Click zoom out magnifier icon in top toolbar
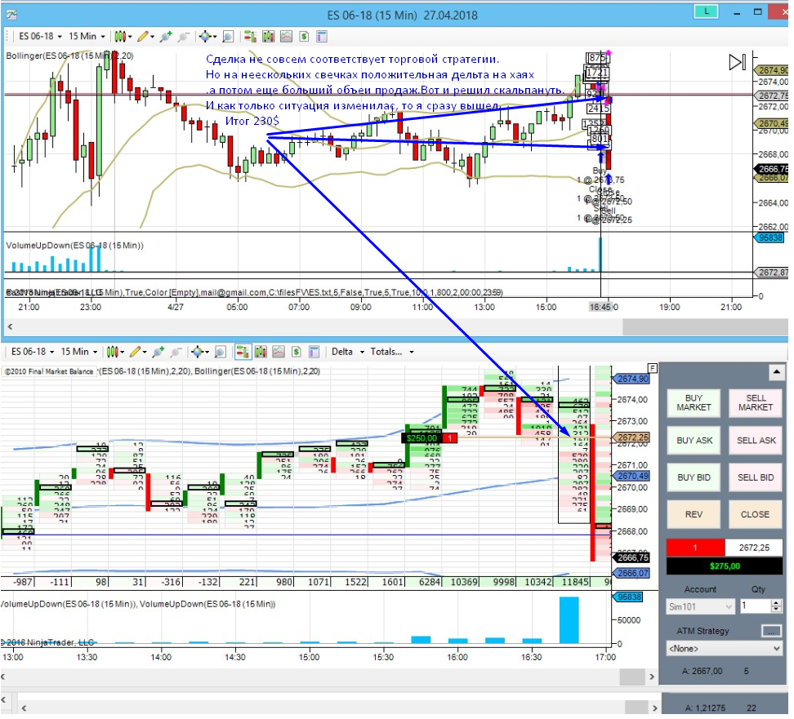The image size is (794, 719). [x=183, y=37]
